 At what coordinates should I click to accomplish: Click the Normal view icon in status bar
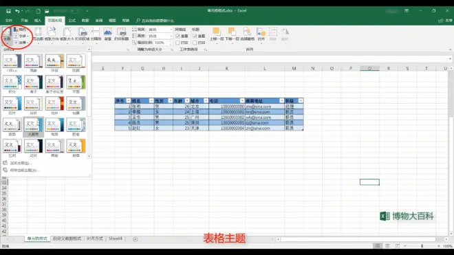tap(378, 246)
